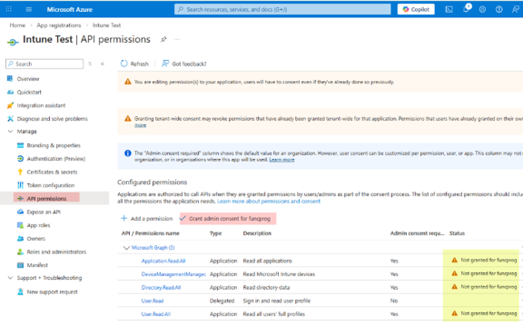The image size is (523, 336).
Task: Clear the sidebar search with X
Action: pyautogui.click(x=90, y=64)
